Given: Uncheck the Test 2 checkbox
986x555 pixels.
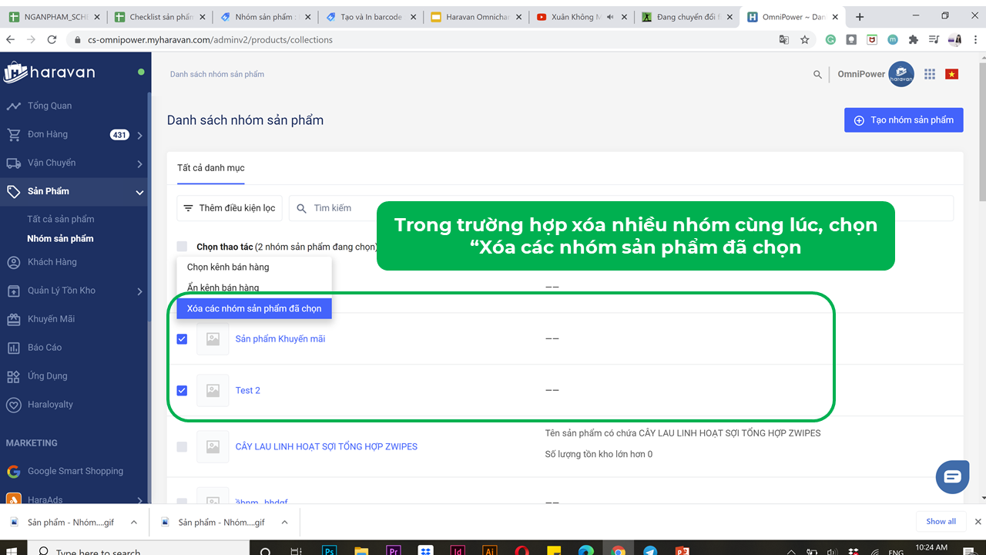Looking at the screenshot, I should pos(182,390).
